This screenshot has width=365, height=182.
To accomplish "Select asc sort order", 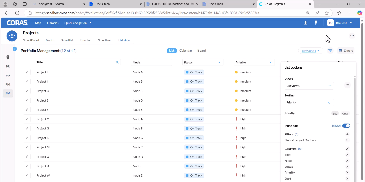I will coord(335,113).
